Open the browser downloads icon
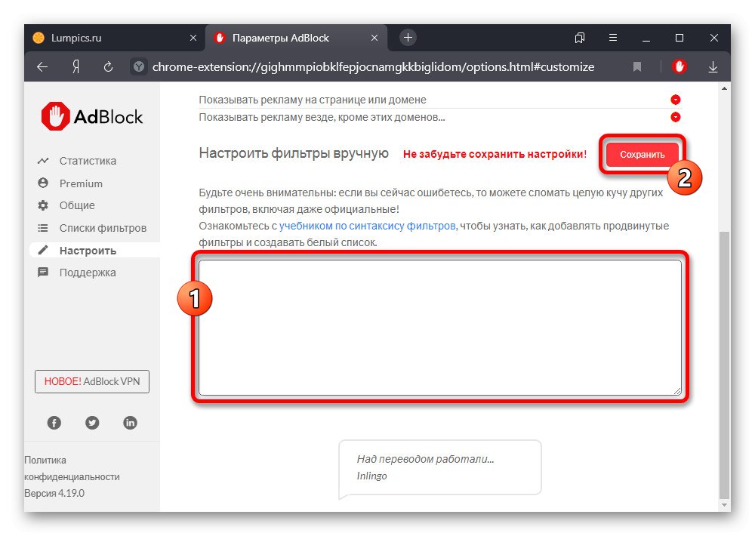Image resolution: width=755 pixels, height=536 pixels. [x=713, y=67]
